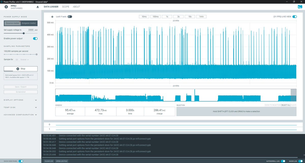Viewport: 305px width, 163px height.
Task: Click the 31 FPS indicator text
Action: click(x=277, y=17)
